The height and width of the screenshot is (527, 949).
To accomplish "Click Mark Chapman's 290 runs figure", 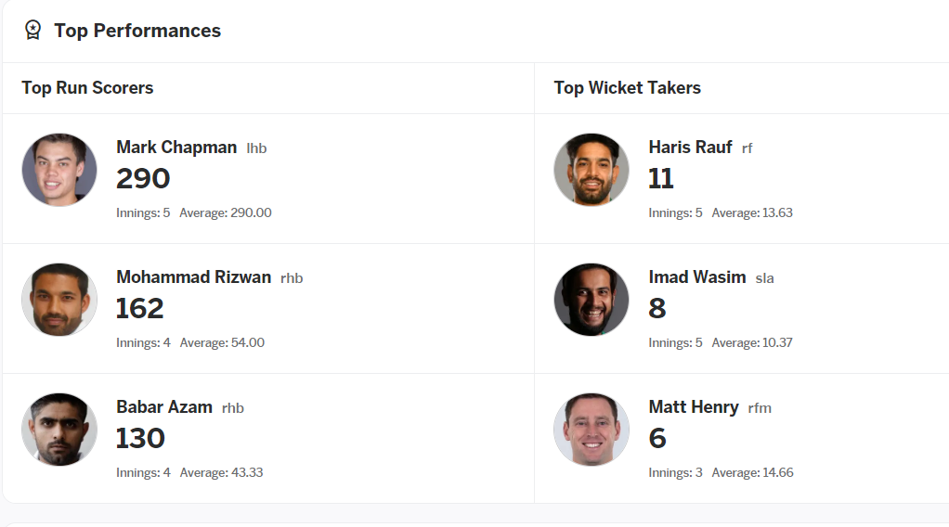I will tap(143, 178).
